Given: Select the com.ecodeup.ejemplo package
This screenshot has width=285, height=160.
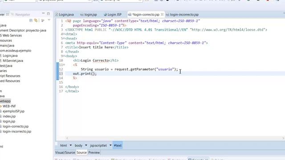Looking at the screenshot, I should pos(16,51).
